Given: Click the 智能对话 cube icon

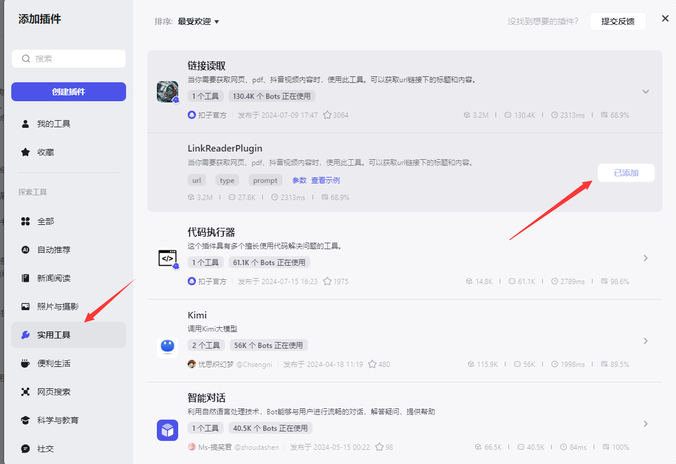Looking at the screenshot, I should (168, 430).
